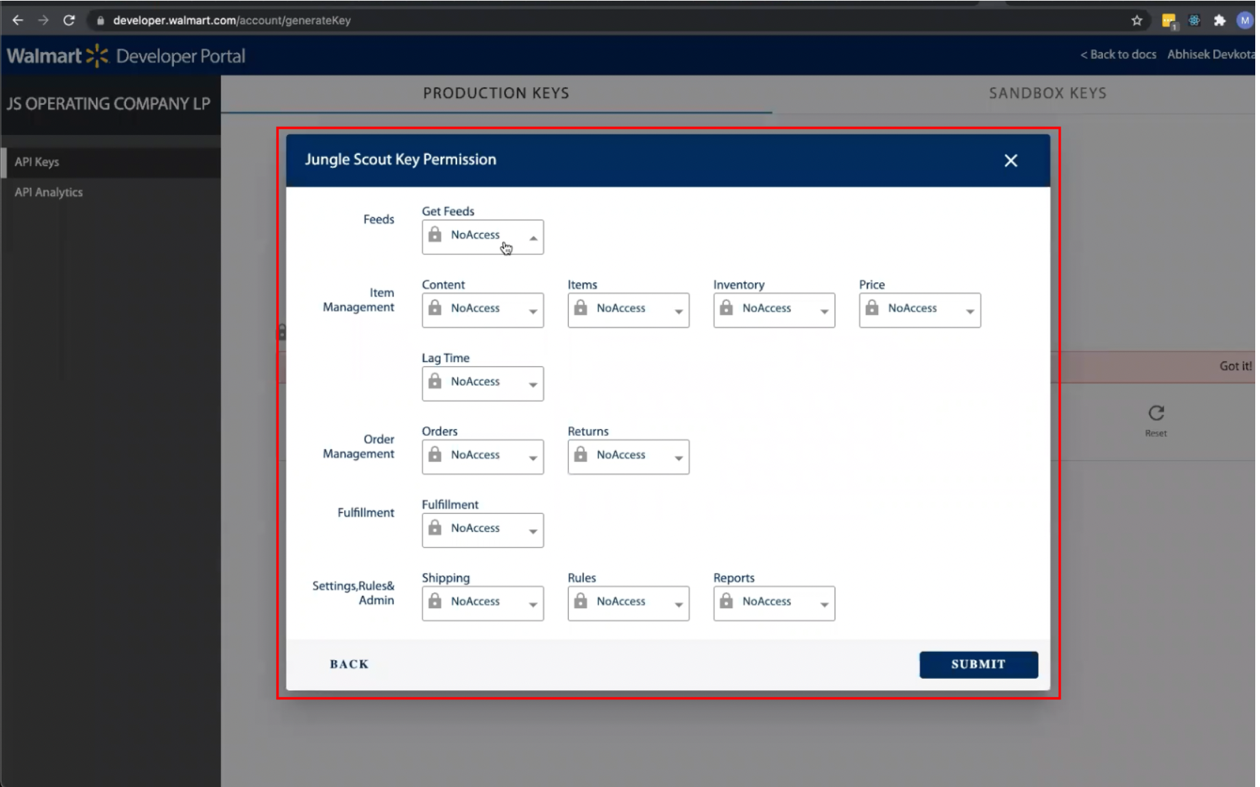
Task: Open the Reports permission dropdown
Action: click(774, 604)
